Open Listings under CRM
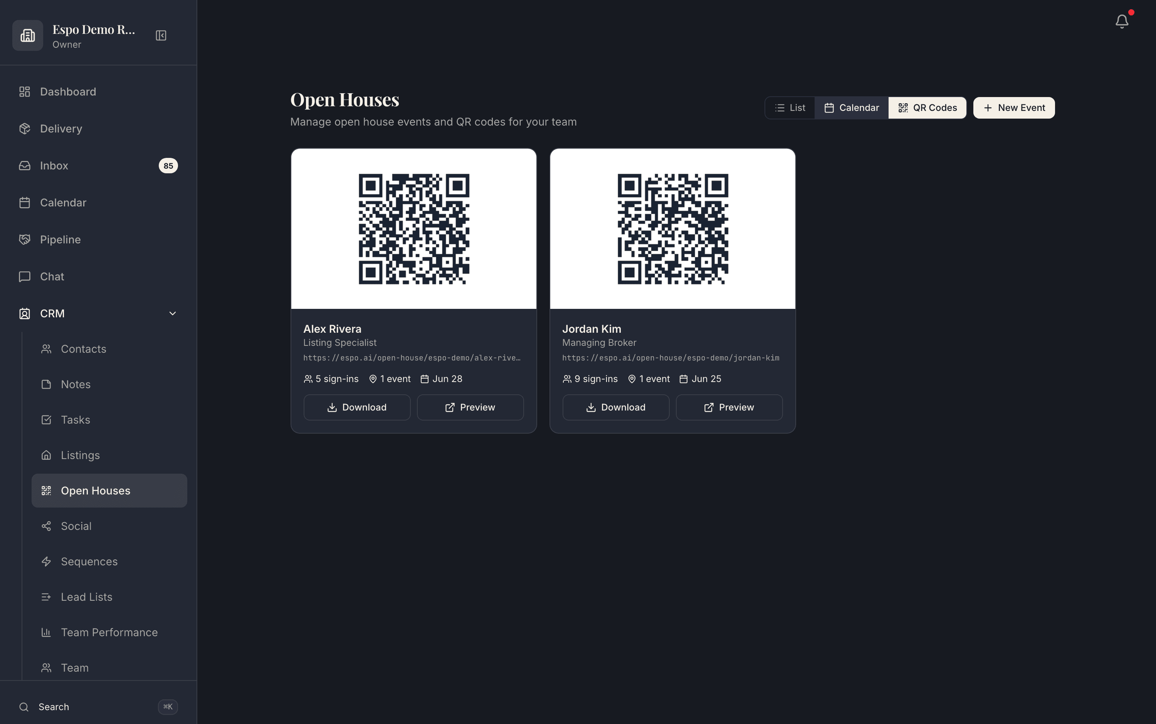This screenshot has height=724, width=1156. [x=109, y=455]
